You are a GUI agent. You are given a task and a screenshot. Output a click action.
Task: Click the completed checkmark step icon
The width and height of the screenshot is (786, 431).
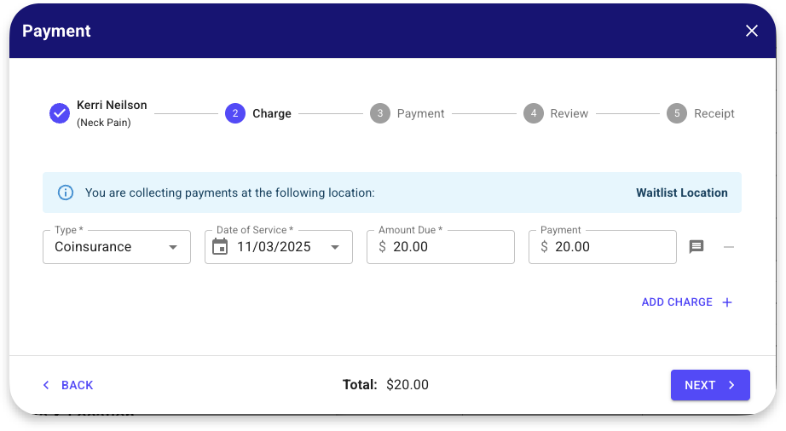(60, 113)
